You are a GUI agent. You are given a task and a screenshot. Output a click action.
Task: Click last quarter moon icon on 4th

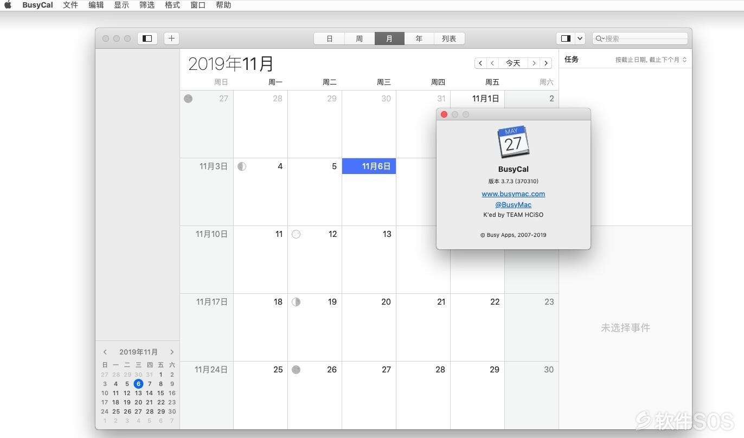[242, 166]
